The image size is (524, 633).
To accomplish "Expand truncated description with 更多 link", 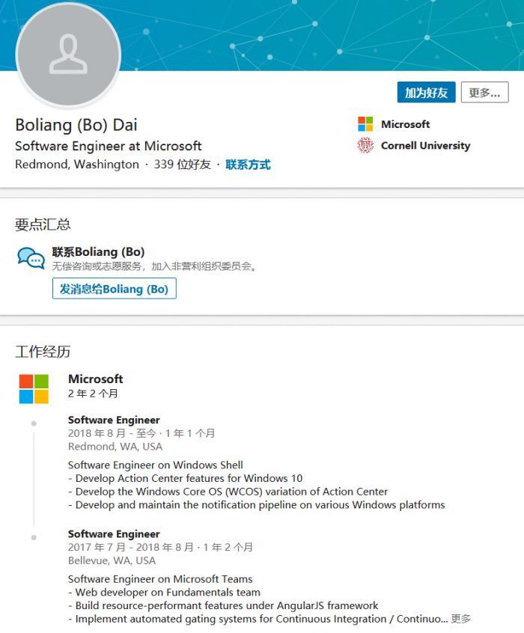I will click(461, 619).
